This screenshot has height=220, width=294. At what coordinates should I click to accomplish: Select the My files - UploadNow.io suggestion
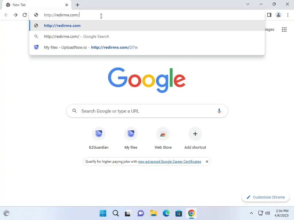click(147, 47)
